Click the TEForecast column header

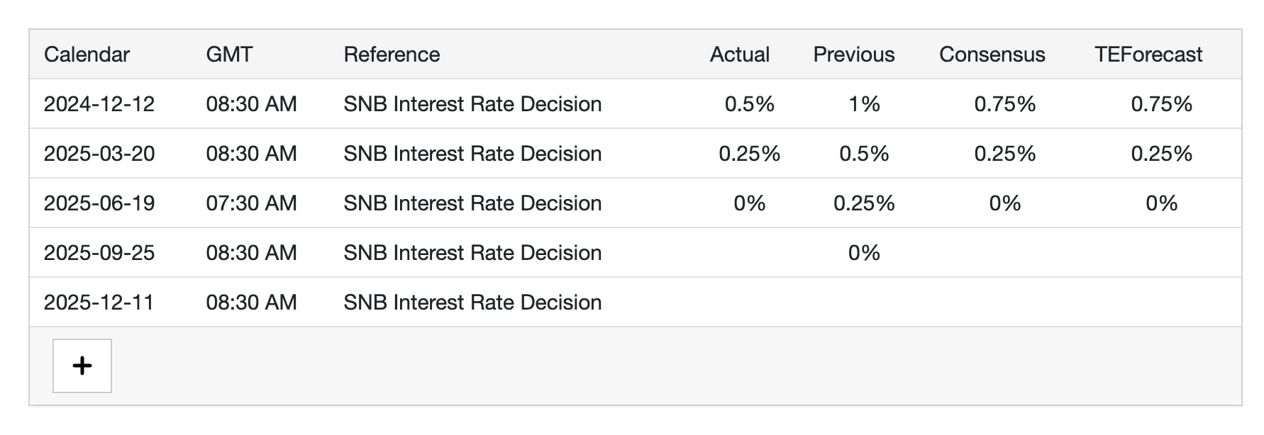1148,55
